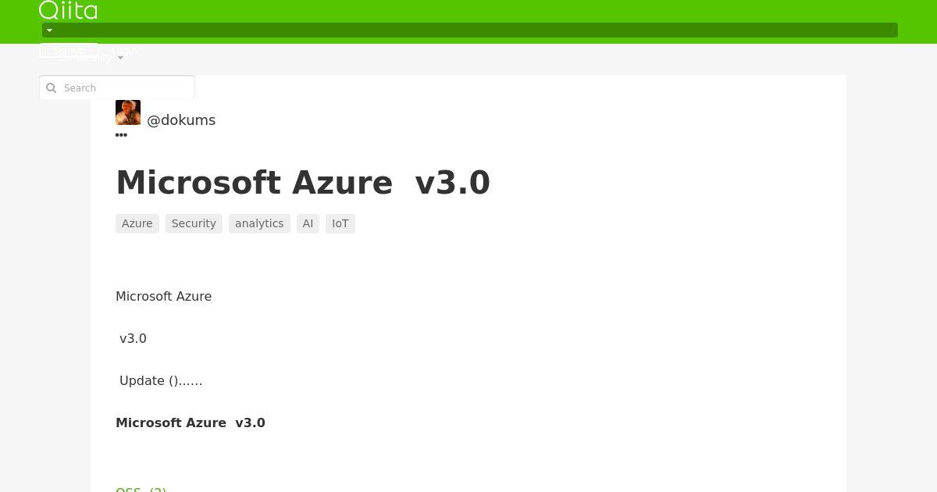
Task: Select the analytics tag
Action: (x=259, y=223)
